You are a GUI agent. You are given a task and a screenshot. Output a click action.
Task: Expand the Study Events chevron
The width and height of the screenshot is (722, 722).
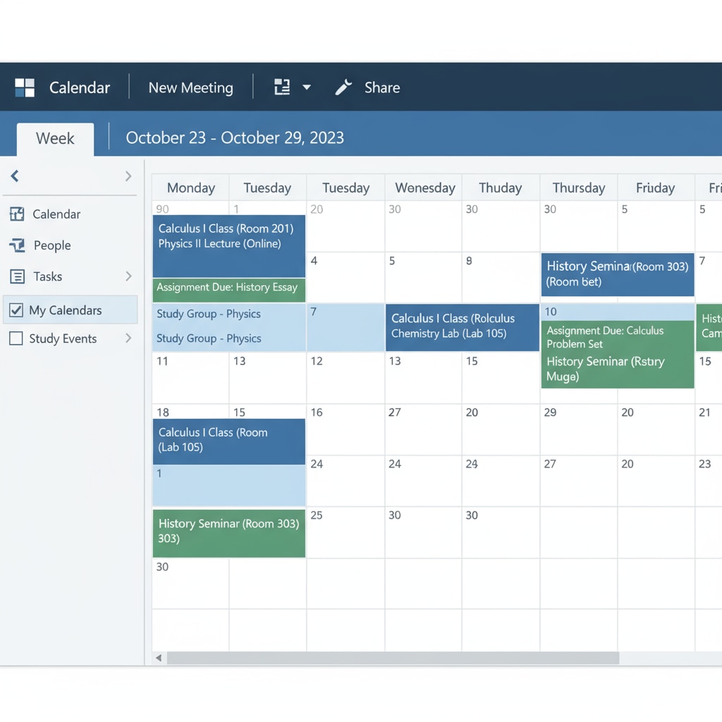[128, 338]
